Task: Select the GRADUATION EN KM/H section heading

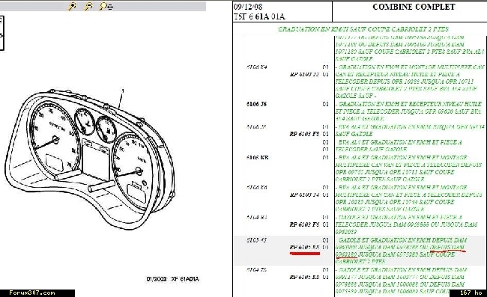Action: [x=363, y=29]
